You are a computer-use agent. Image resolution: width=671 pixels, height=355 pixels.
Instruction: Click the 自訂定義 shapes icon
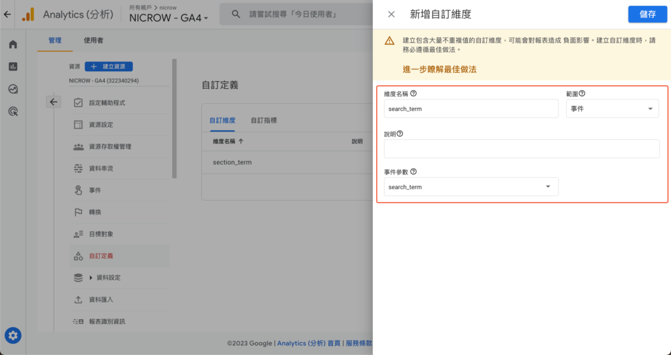click(78, 256)
